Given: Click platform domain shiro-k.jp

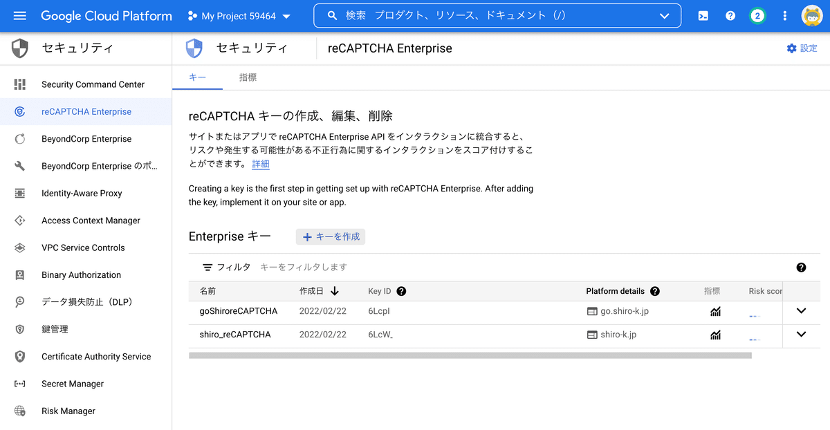Looking at the screenshot, I should coord(618,335).
